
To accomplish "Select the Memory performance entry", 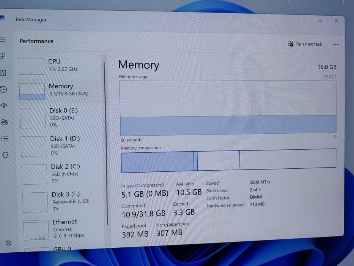I will pyautogui.click(x=60, y=91).
